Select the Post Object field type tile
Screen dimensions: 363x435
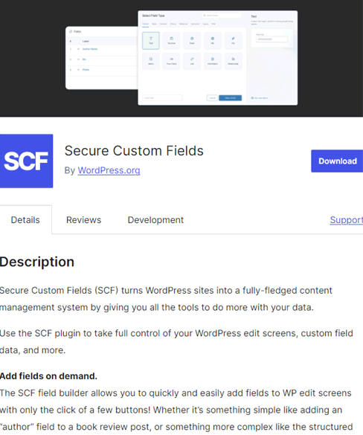[x=212, y=61]
